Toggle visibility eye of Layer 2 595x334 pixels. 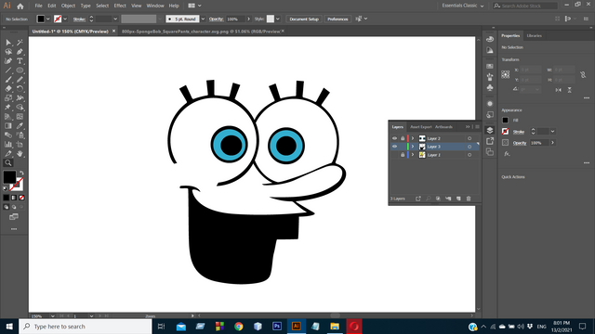394,138
